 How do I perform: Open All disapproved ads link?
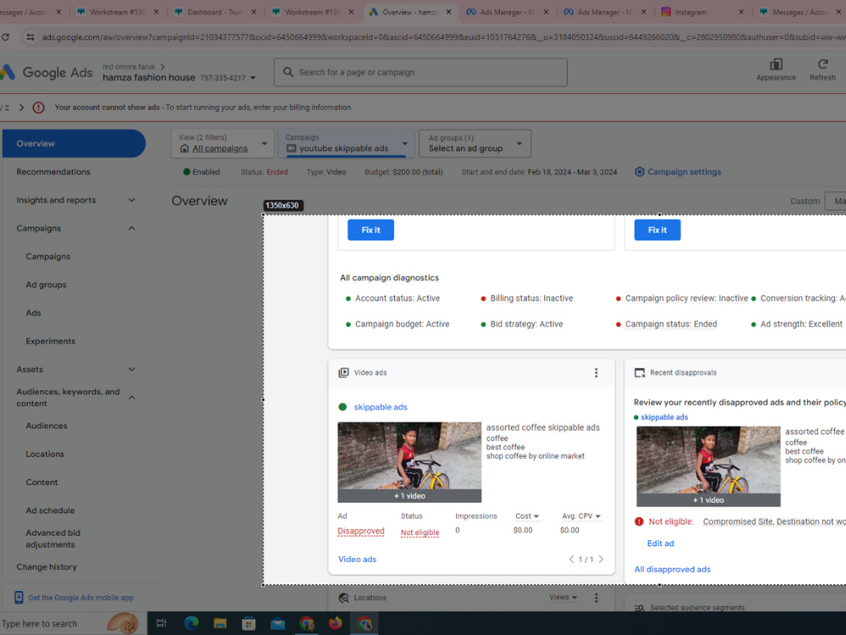click(x=673, y=569)
